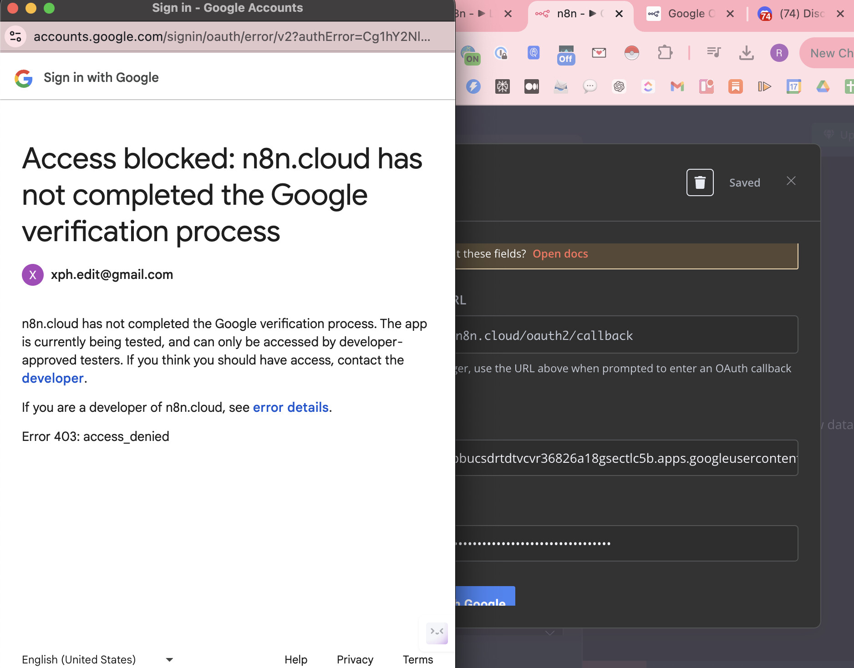Close the active n8n tab
Viewport: 854px width, 668px height.
619,14
